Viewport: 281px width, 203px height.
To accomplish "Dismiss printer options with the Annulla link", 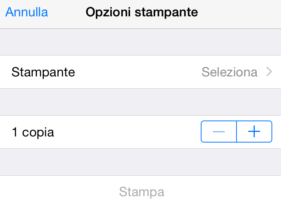I will click(x=27, y=12).
